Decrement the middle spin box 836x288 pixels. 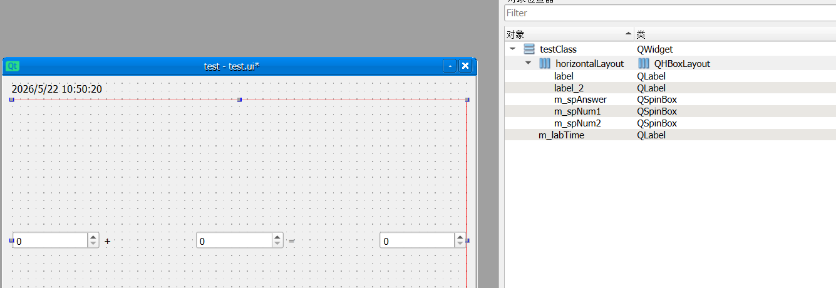pos(277,244)
